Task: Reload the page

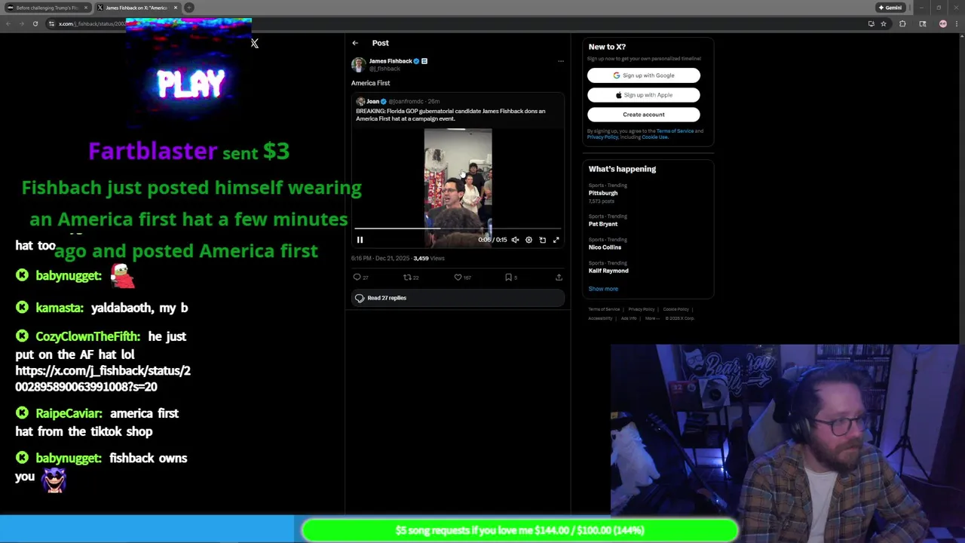Action: pos(35,23)
